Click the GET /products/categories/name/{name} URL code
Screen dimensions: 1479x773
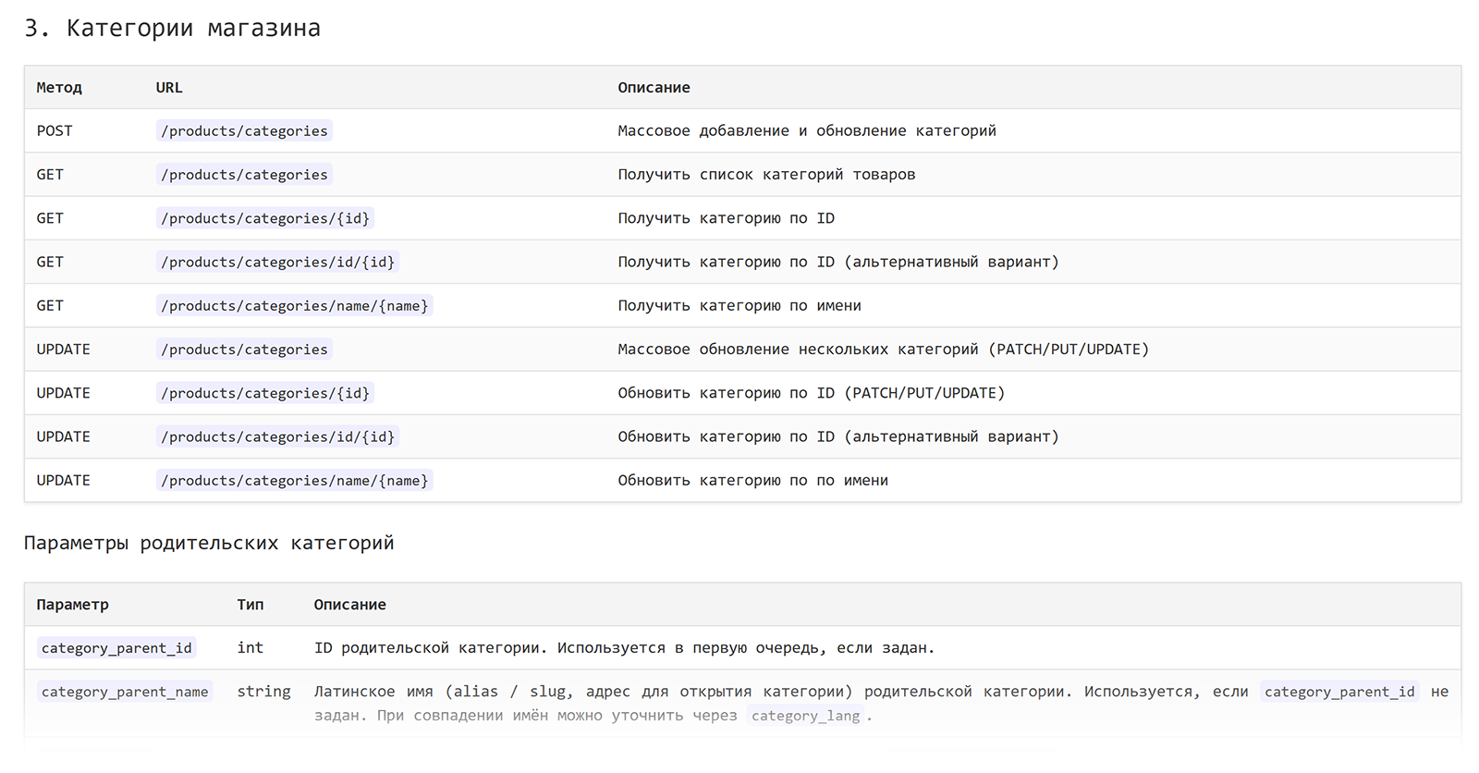point(294,306)
